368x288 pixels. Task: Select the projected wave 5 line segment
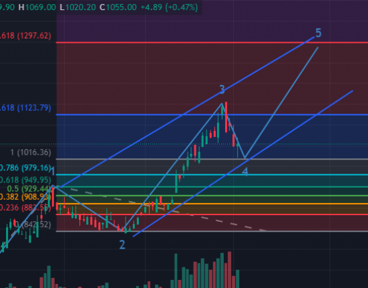[x=281, y=103]
